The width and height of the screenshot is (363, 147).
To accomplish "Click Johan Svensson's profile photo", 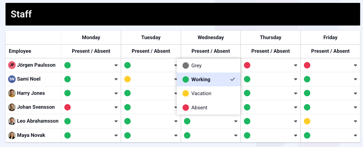I will pos(12,107).
